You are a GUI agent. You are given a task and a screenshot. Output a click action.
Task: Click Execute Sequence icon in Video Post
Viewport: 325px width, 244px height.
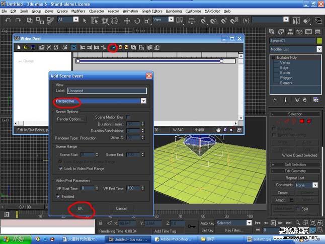tap(65, 47)
